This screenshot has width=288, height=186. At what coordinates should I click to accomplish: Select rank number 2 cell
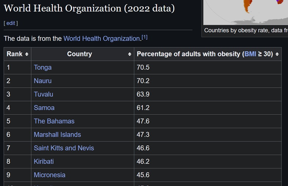18,81
